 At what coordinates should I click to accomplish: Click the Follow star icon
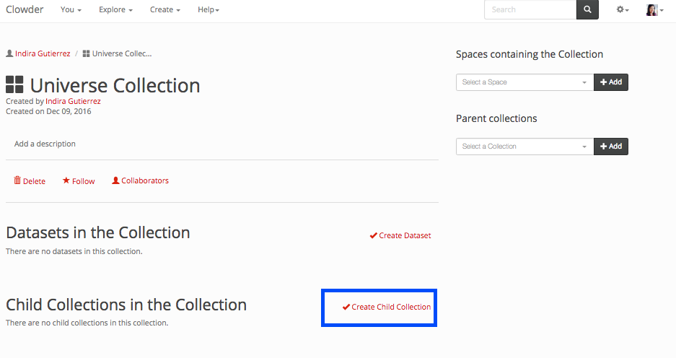66,180
